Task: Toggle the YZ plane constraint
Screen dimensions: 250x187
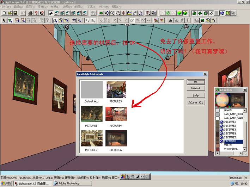Action: (143, 20)
